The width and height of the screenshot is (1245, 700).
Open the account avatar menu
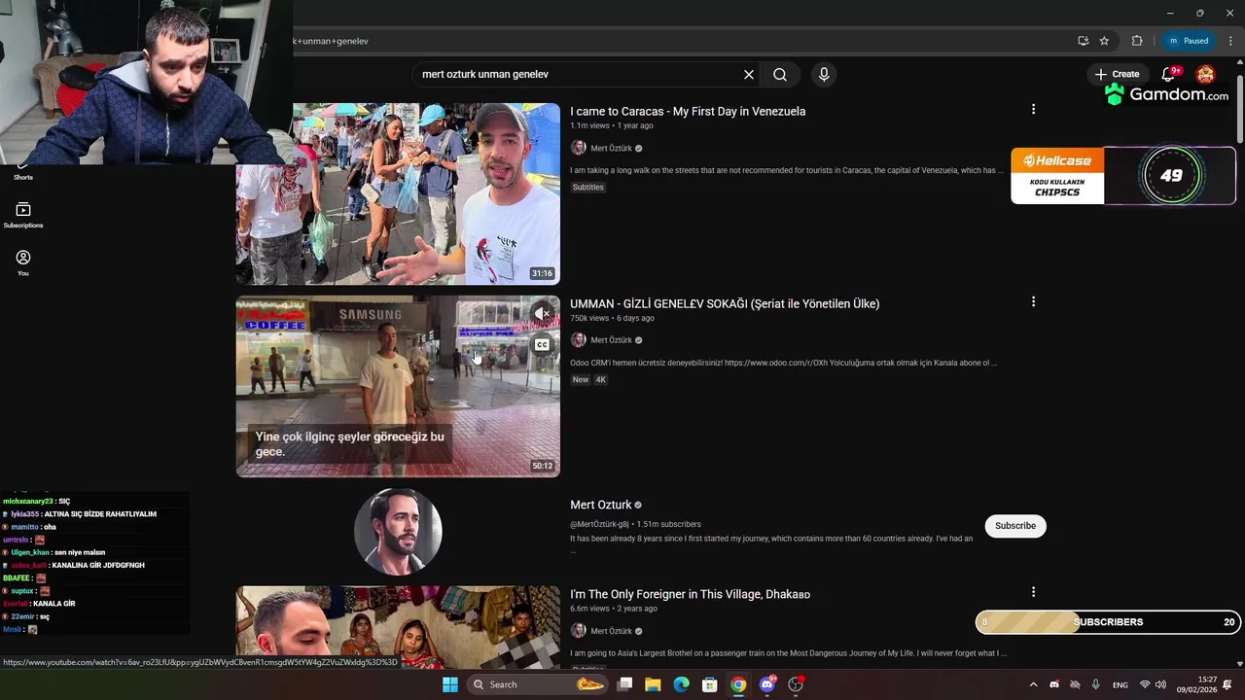(x=1206, y=75)
